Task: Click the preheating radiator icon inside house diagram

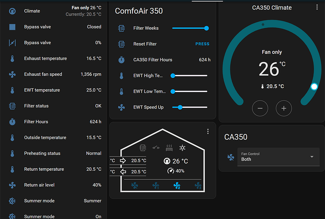Action: pos(169,148)
